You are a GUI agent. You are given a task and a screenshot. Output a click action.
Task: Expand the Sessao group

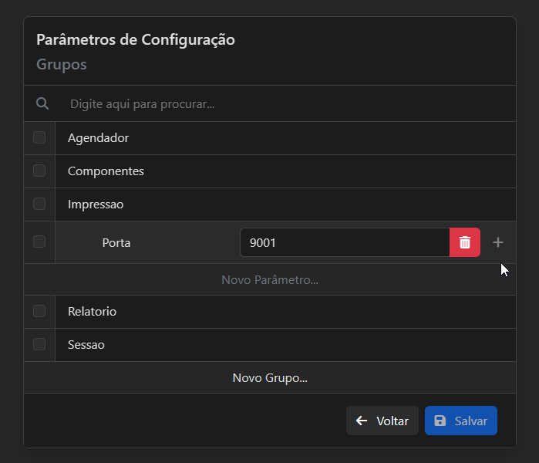[x=86, y=345]
